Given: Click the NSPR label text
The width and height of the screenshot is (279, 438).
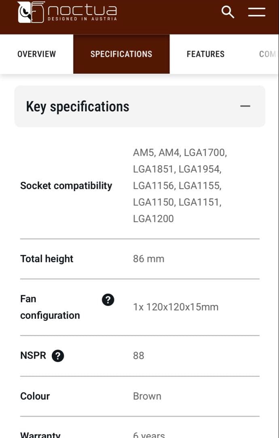Looking at the screenshot, I should (x=33, y=356).
